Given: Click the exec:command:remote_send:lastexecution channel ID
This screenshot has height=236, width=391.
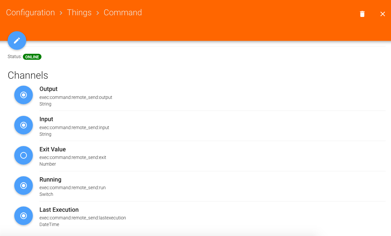Looking at the screenshot, I should click(x=83, y=218).
